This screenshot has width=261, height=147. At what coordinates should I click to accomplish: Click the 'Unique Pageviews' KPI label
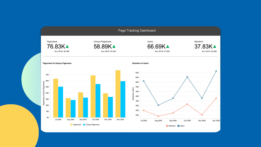coord(102,42)
